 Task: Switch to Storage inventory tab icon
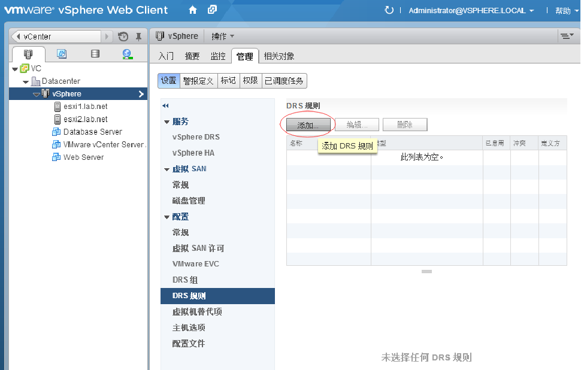95,54
